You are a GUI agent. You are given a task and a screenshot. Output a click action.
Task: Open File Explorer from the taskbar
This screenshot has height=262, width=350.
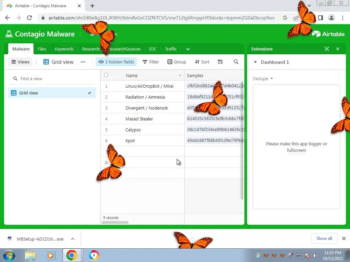(30, 255)
